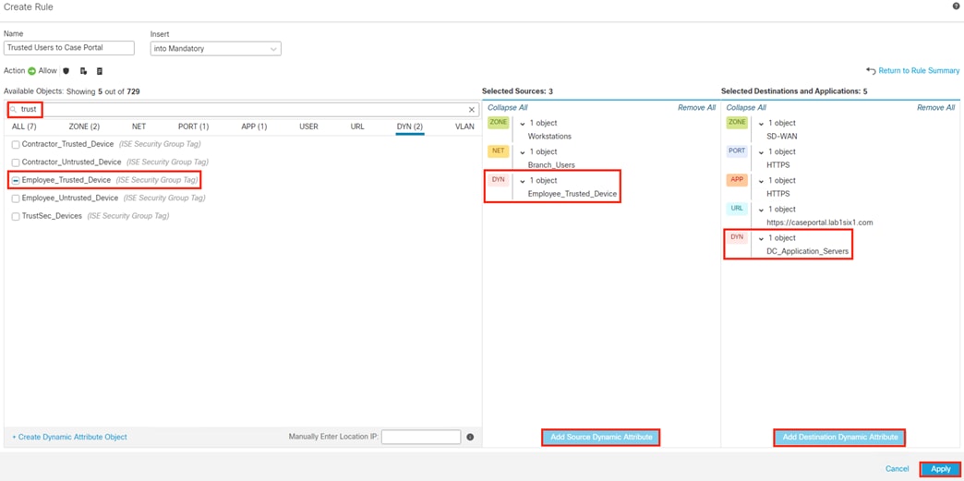The height and width of the screenshot is (481, 964).
Task: Switch to the NET tab
Action: tap(139, 126)
